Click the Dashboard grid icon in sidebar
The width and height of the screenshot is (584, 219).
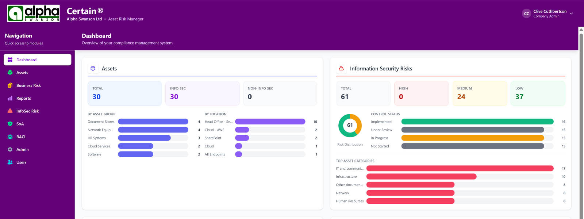click(x=10, y=60)
